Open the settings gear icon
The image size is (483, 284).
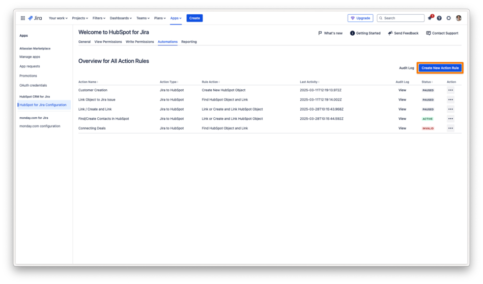[x=449, y=18]
